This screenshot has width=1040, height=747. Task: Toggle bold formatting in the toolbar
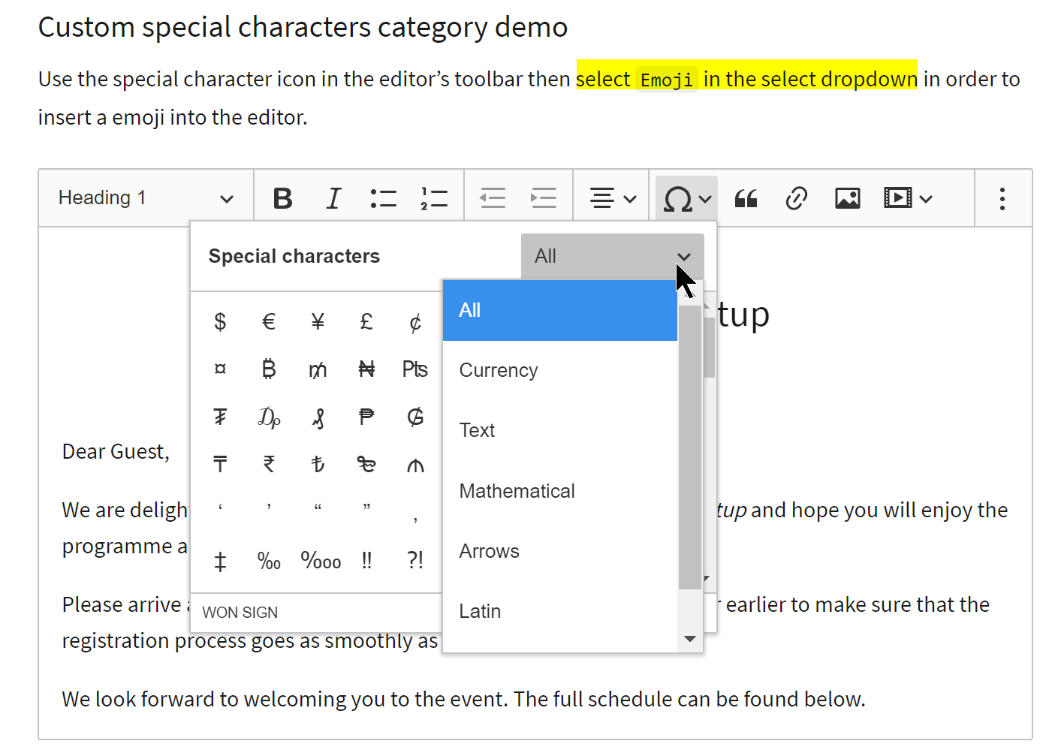[x=282, y=198]
